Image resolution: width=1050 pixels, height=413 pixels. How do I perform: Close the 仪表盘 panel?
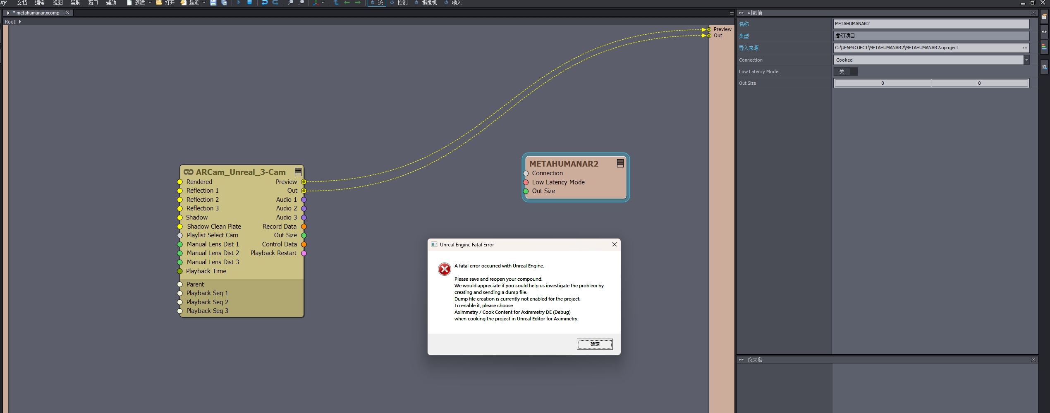pos(1033,360)
